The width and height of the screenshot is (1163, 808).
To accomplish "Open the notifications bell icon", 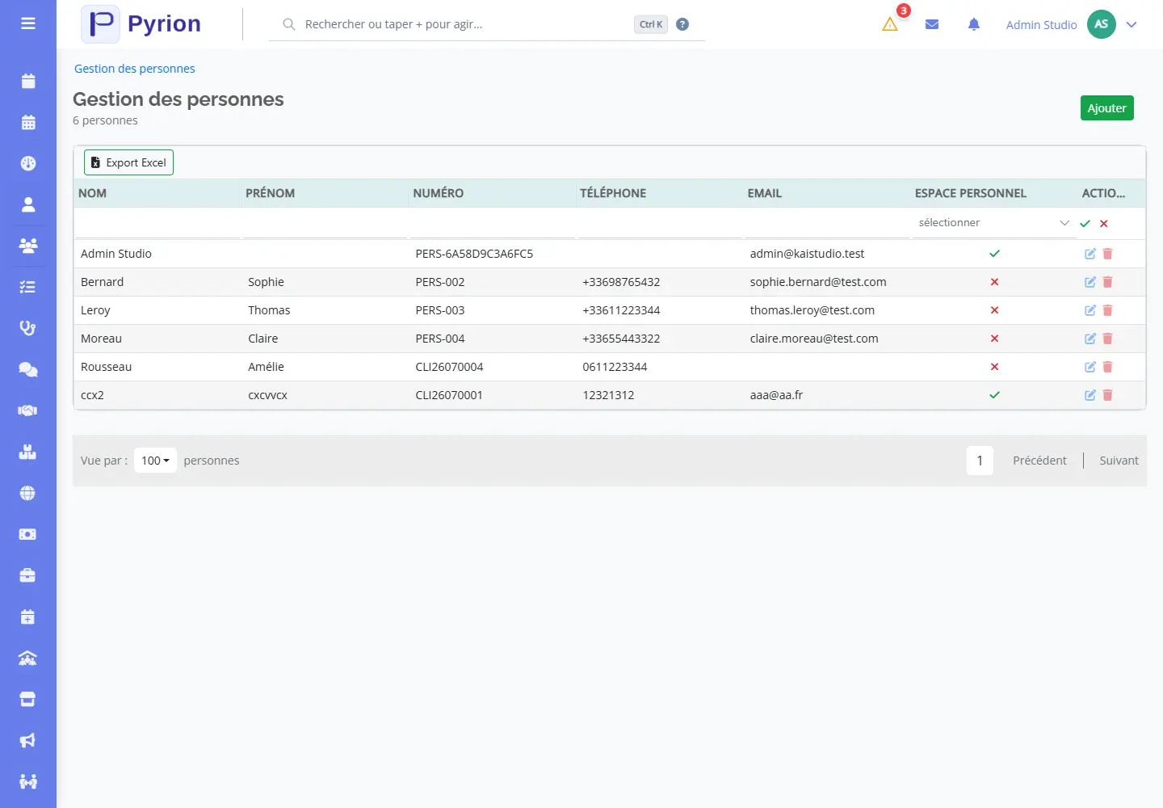I will 974,24.
